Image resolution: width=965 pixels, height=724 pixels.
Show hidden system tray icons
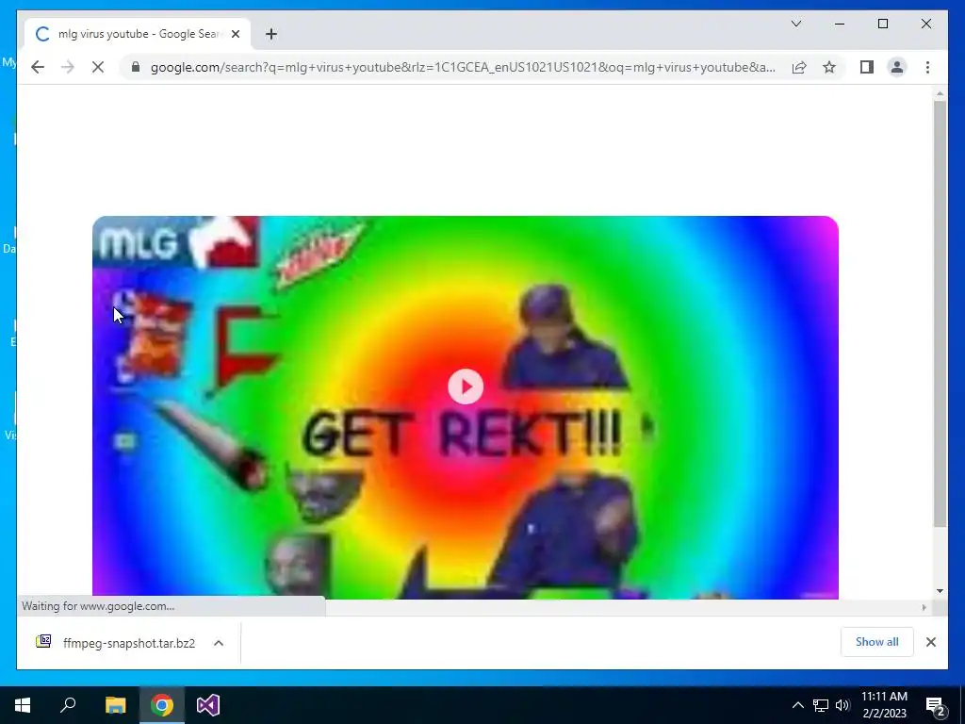(x=797, y=705)
